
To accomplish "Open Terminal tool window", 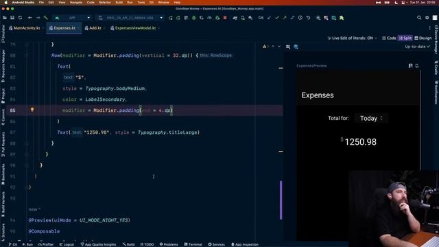I will (193, 244).
